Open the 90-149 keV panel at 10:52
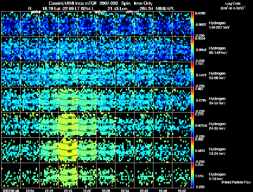The height and width of the screenshot is (192, 253). pyautogui.click(x=182, y=49)
